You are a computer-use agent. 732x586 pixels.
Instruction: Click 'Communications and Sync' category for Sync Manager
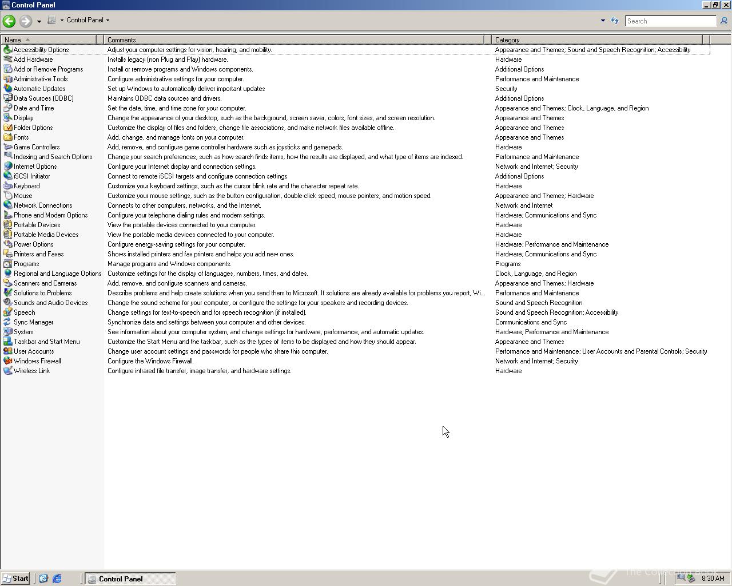click(531, 322)
